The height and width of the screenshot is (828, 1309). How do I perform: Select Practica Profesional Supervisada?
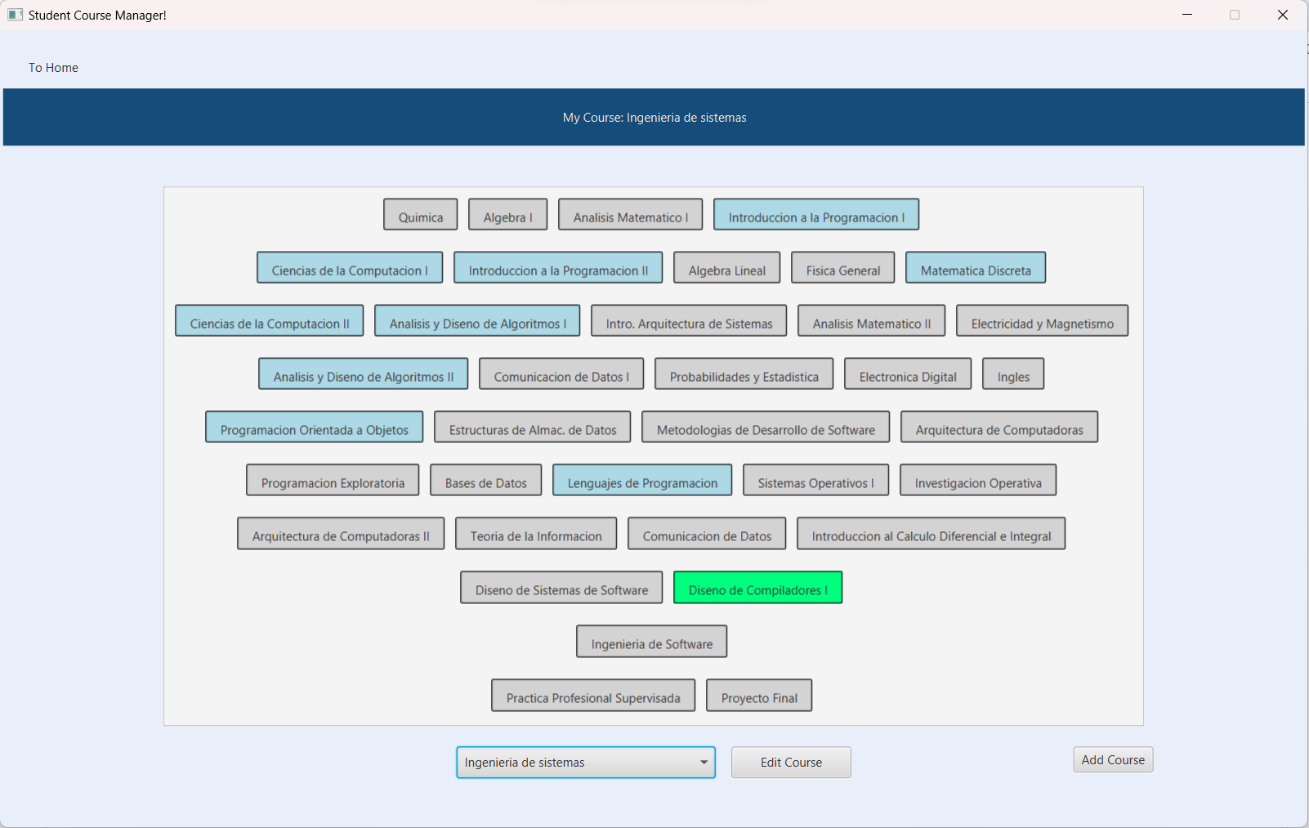(592, 696)
